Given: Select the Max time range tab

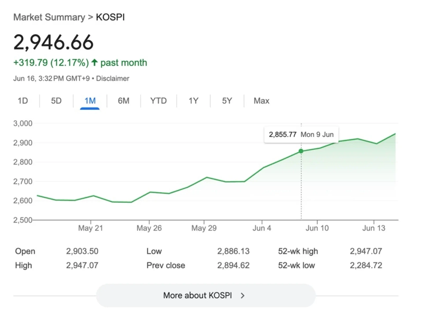Looking at the screenshot, I should [x=261, y=100].
